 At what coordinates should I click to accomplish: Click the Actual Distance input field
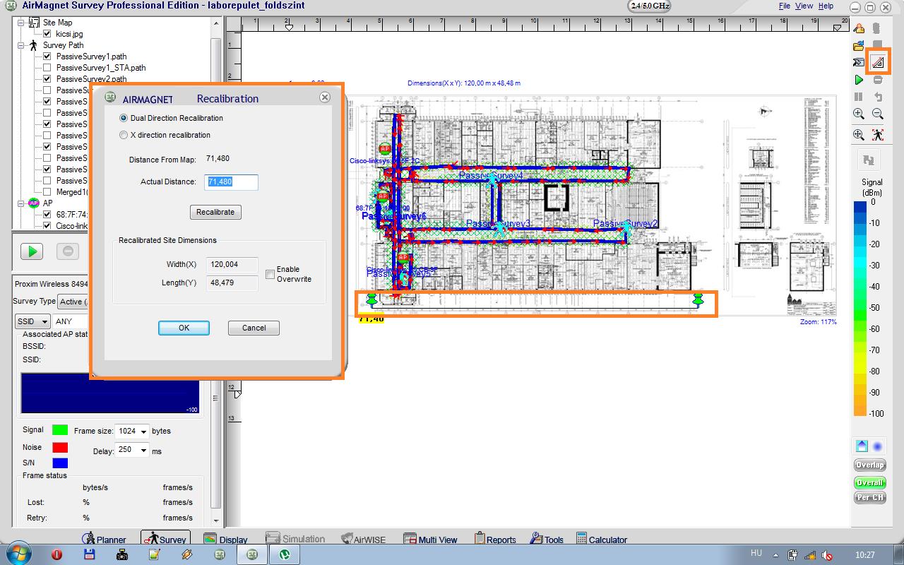pos(232,182)
